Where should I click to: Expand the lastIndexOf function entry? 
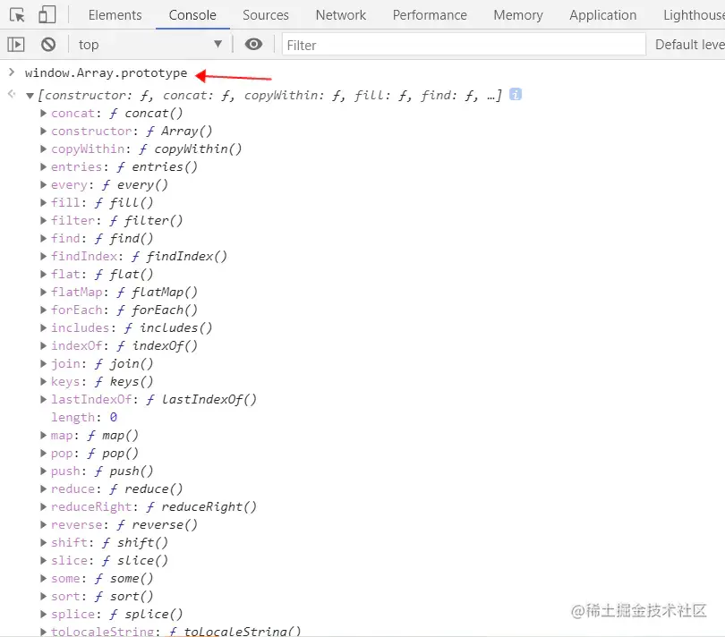(x=43, y=399)
